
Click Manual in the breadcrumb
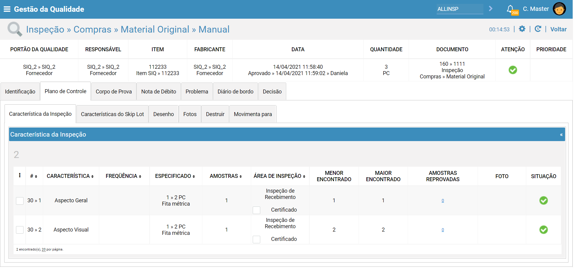click(x=214, y=29)
